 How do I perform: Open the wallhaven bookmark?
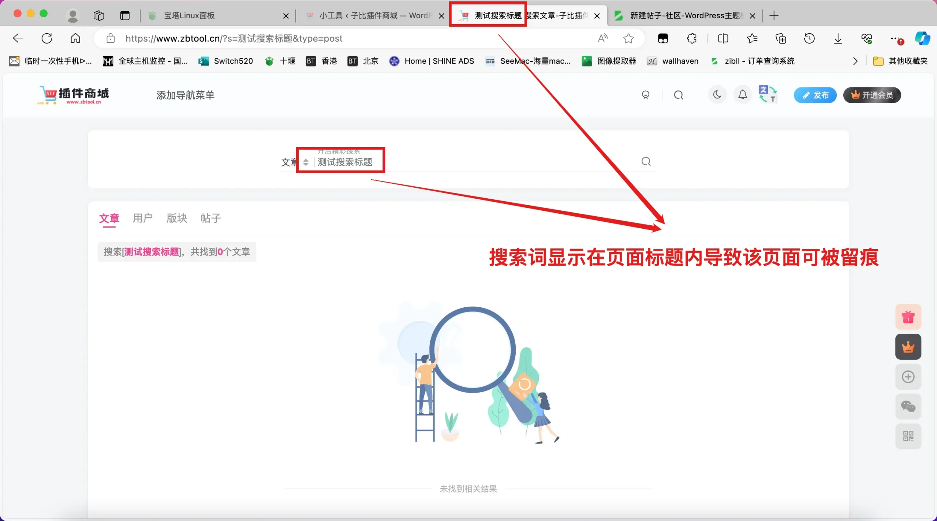pyautogui.click(x=673, y=61)
